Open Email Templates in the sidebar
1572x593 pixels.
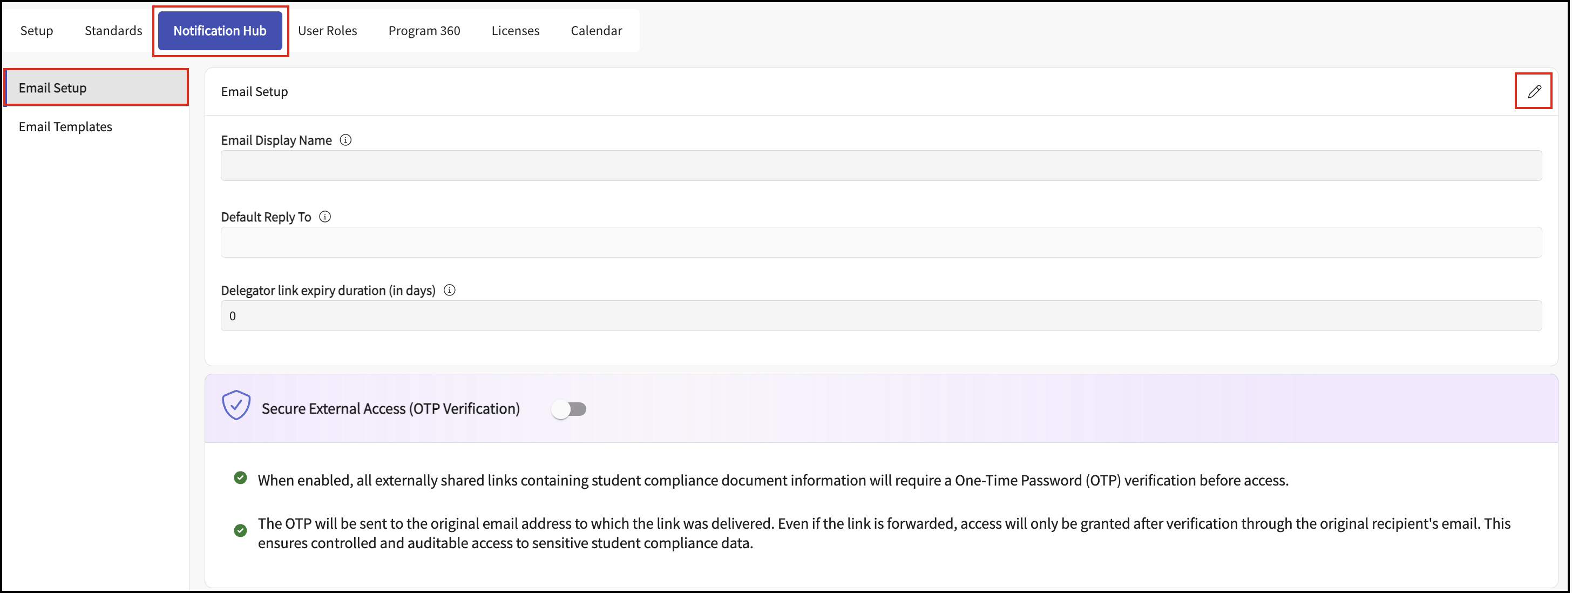(65, 127)
